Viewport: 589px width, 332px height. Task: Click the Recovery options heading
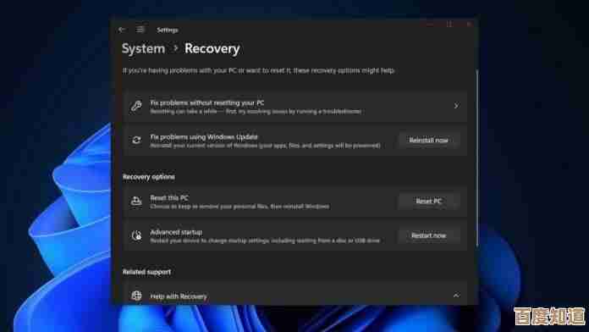click(x=149, y=177)
